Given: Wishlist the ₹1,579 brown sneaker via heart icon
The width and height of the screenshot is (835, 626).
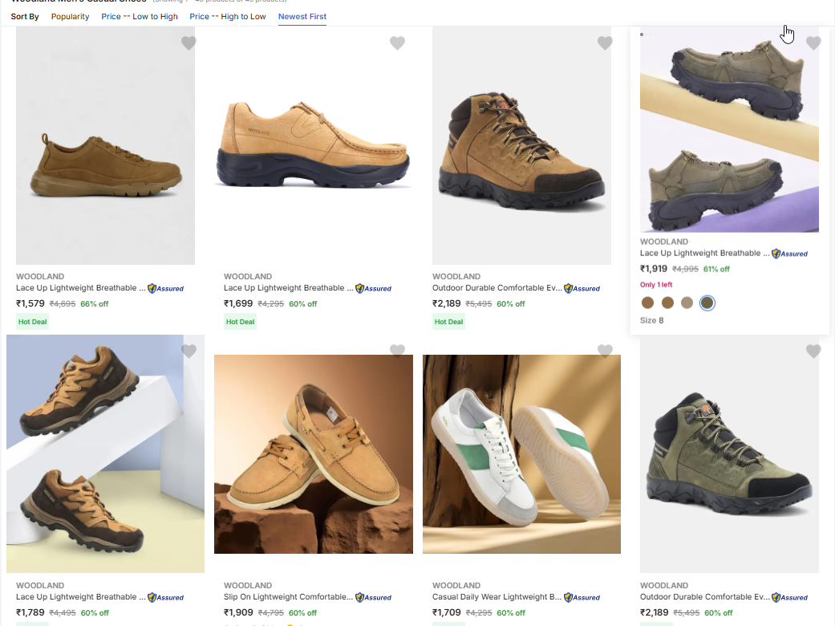Looking at the screenshot, I should pos(188,43).
